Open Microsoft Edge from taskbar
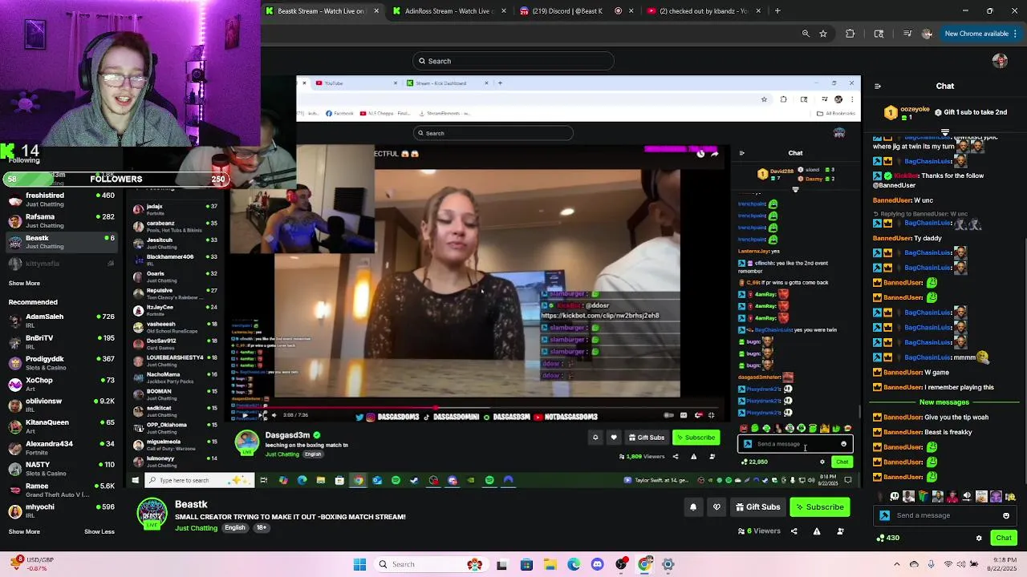This screenshot has height=577, width=1027. point(574,564)
